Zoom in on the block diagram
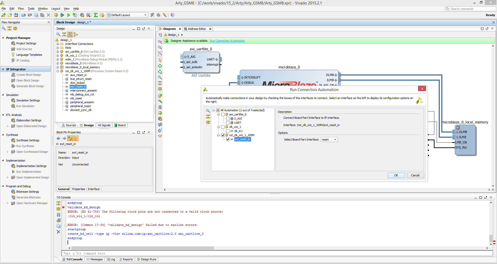 pos(160,41)
